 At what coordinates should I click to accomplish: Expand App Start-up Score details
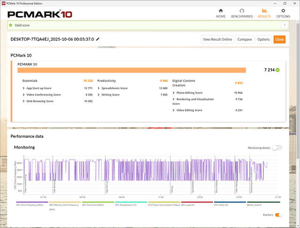(x=23, y=88)
